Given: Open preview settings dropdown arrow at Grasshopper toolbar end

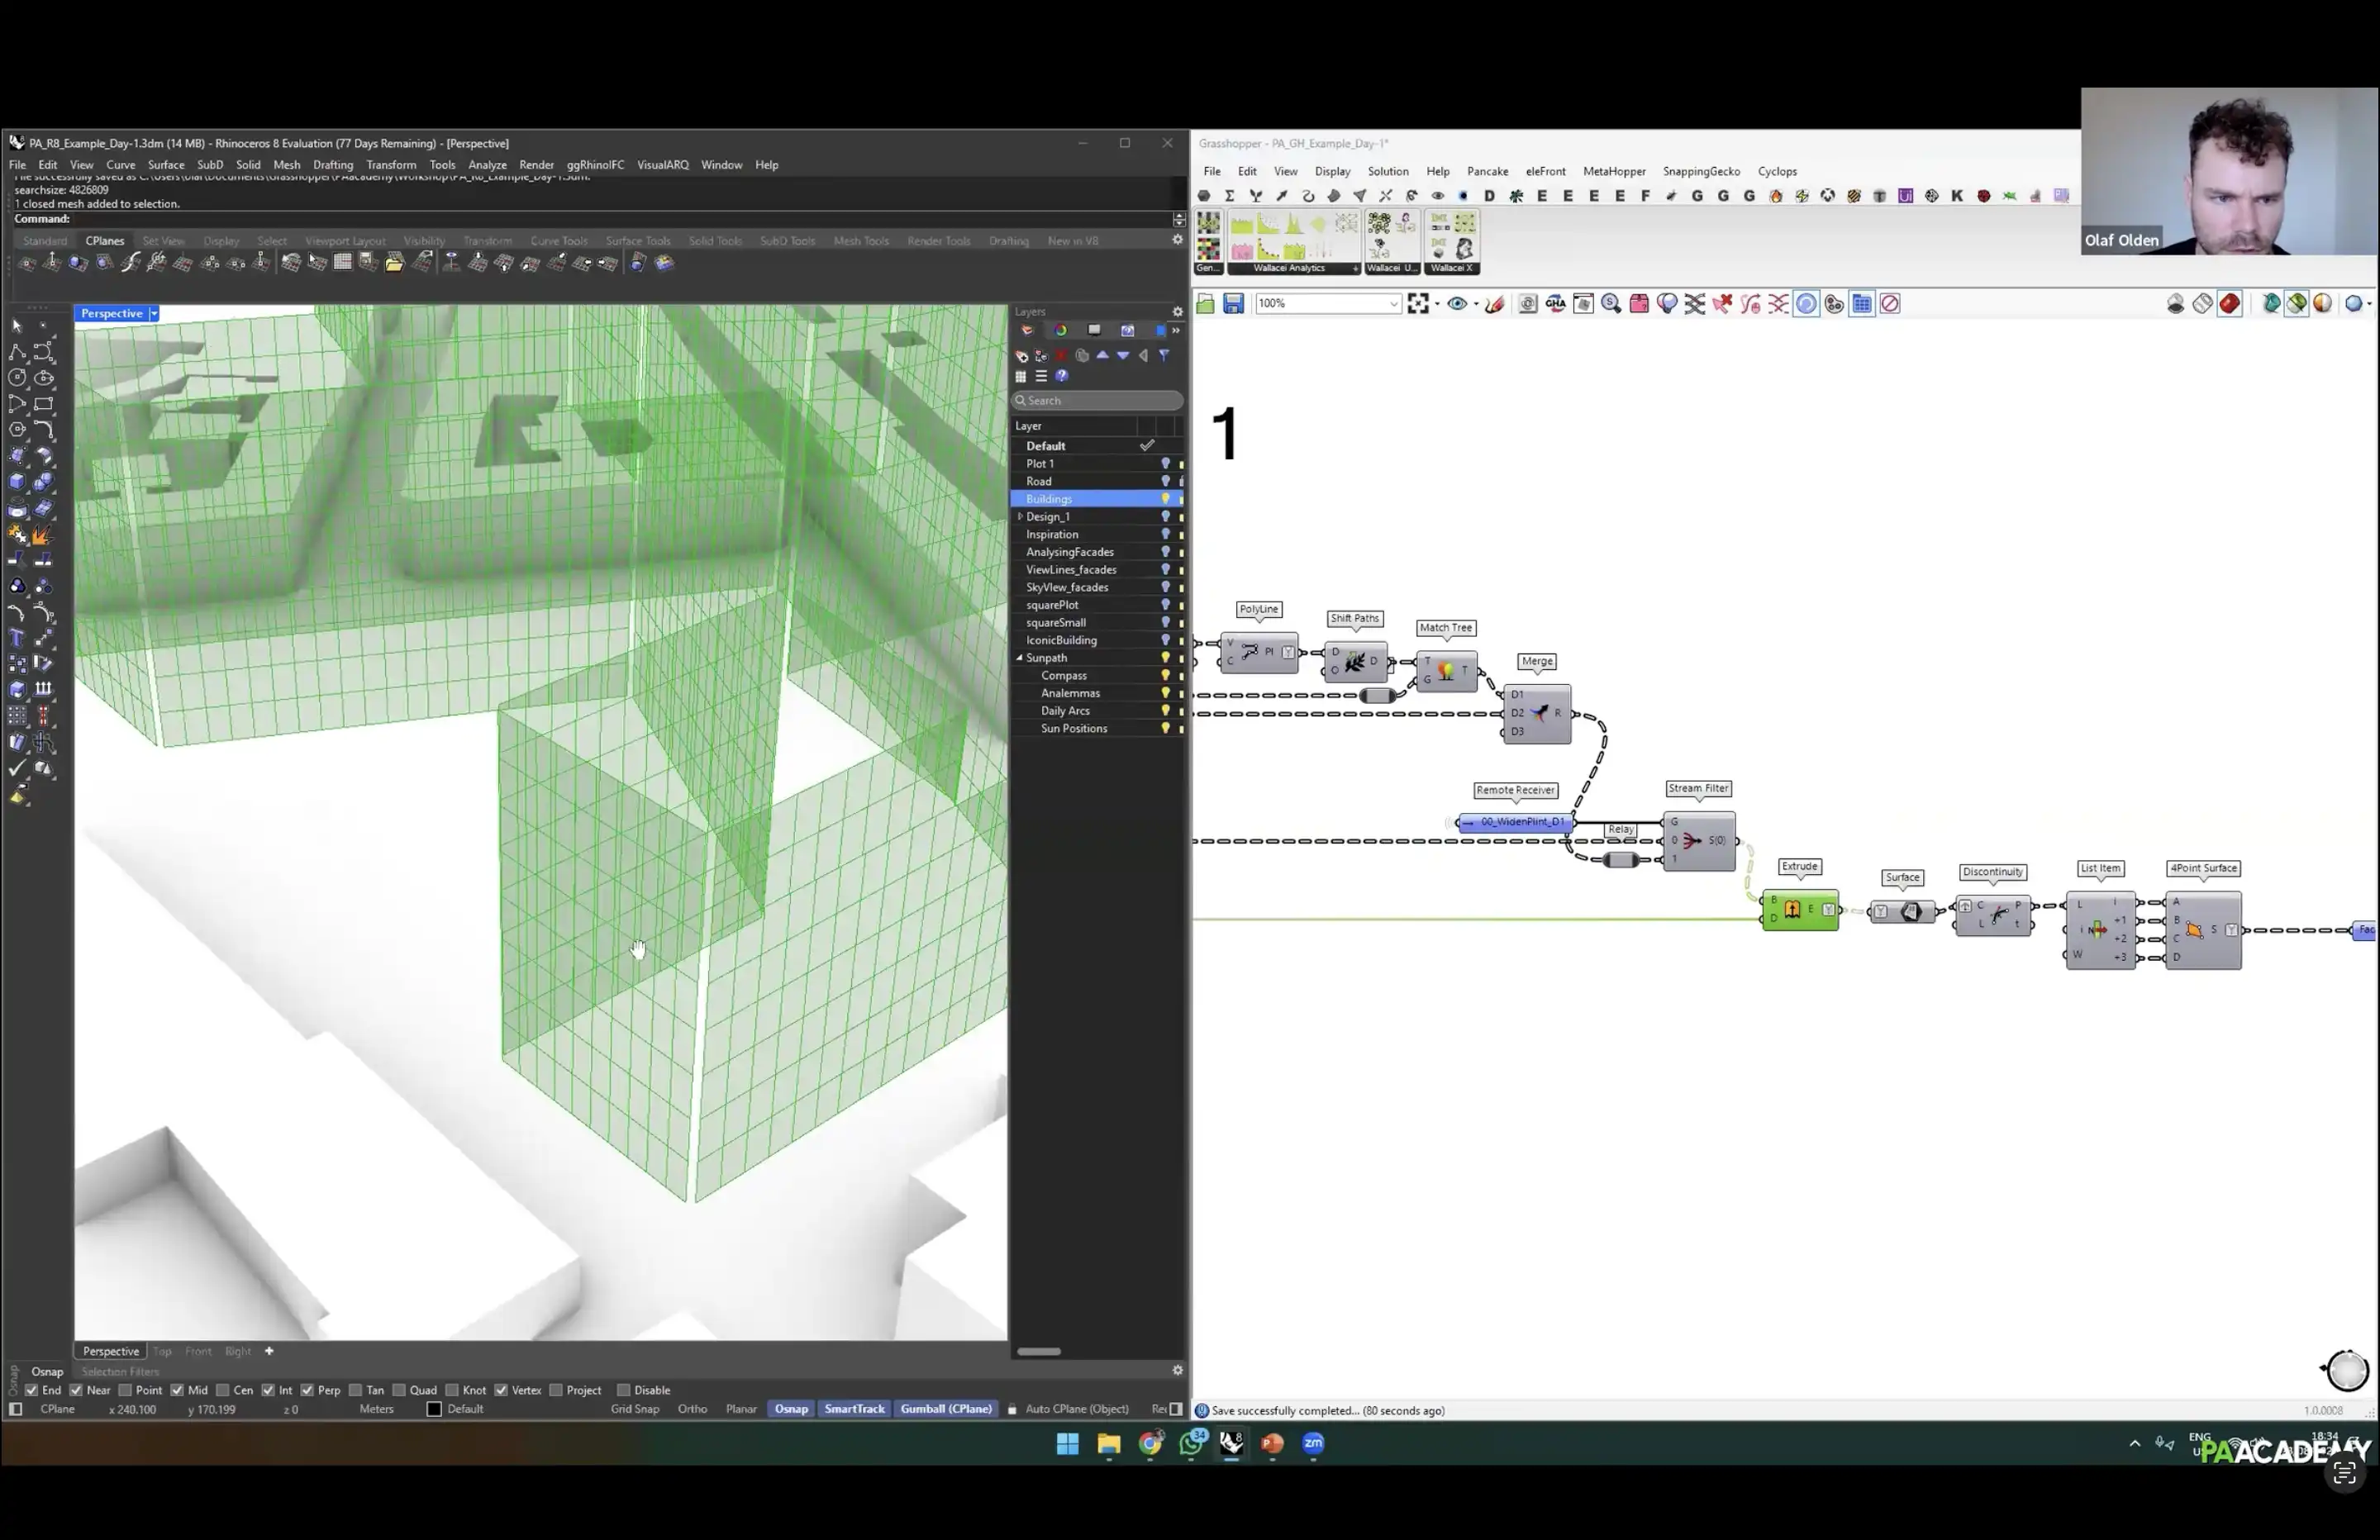Looking at the screenshot, I should coord(2369,304).
